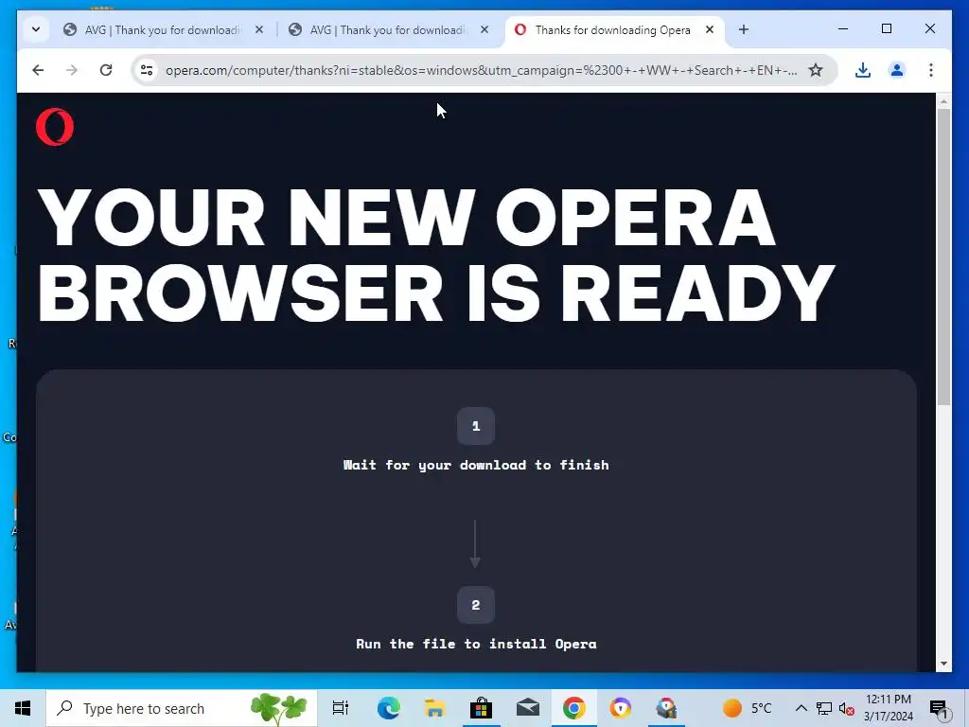Go back to previous page
The width and height of the screenshot is (969, 727).
point(38,70)
